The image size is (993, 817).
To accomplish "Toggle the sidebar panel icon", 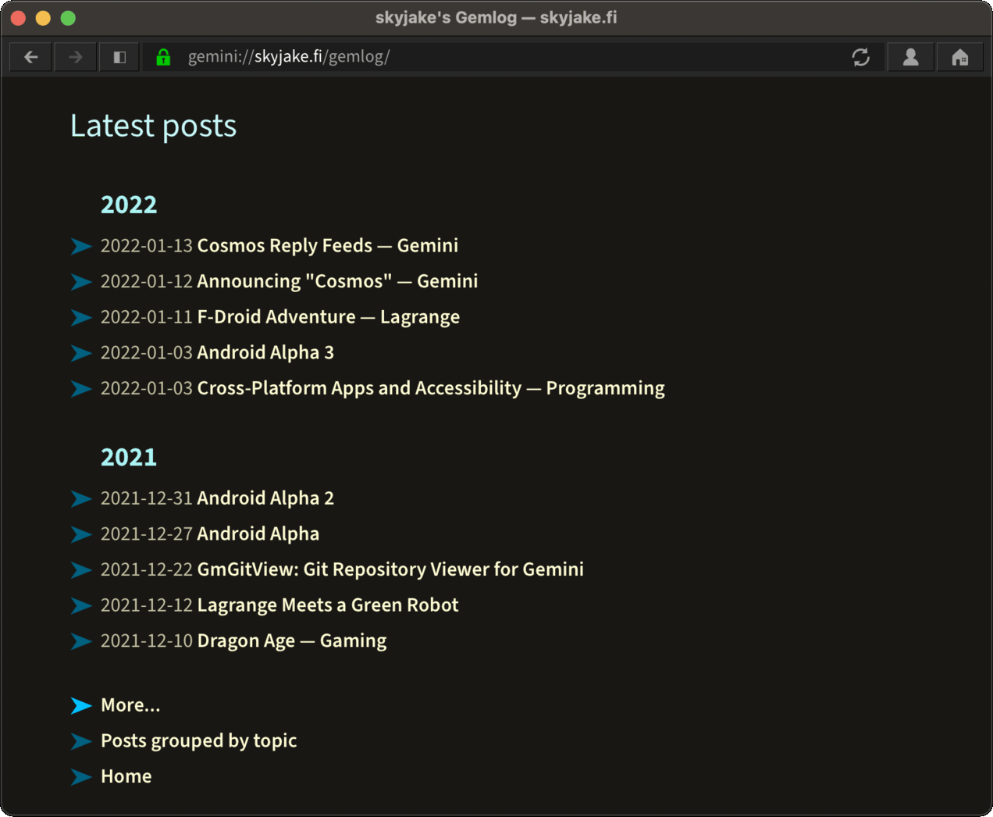I will click(119, 57).
